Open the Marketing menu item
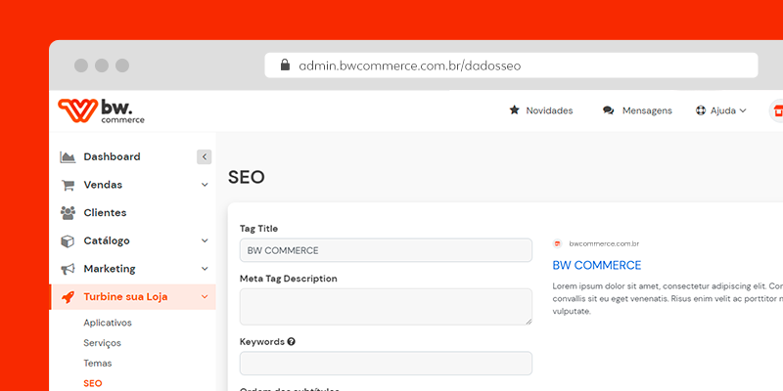The height and width of the screenshot is (391, 783). (x=110, y=269)
